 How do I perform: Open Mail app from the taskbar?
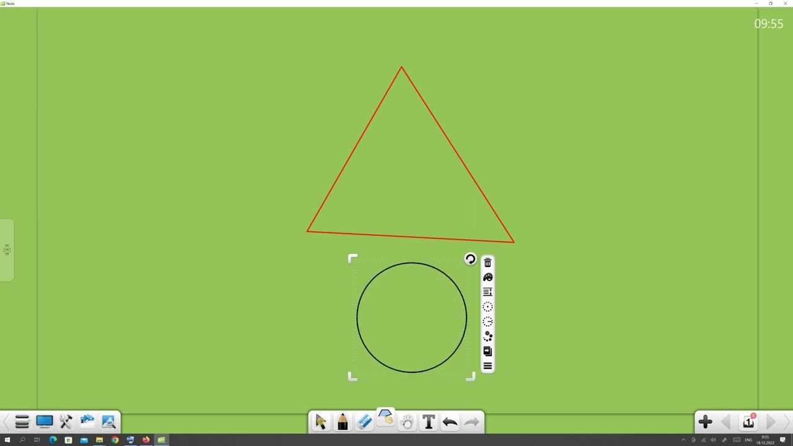[x=84, y=440]
